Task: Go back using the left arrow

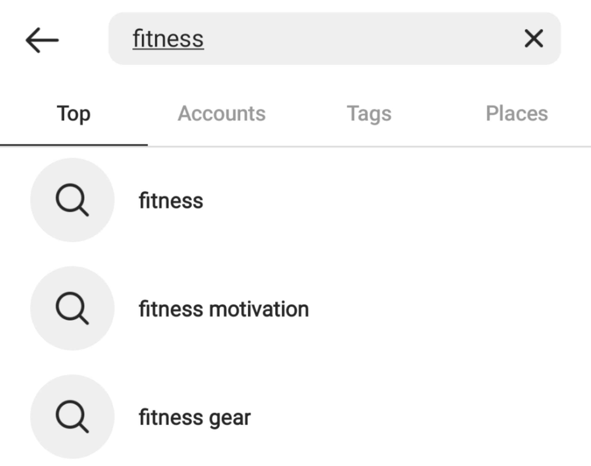Action: [42, 40]
